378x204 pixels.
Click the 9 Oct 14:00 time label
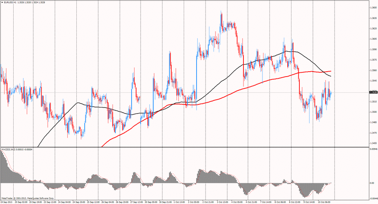tap(310, 202)
